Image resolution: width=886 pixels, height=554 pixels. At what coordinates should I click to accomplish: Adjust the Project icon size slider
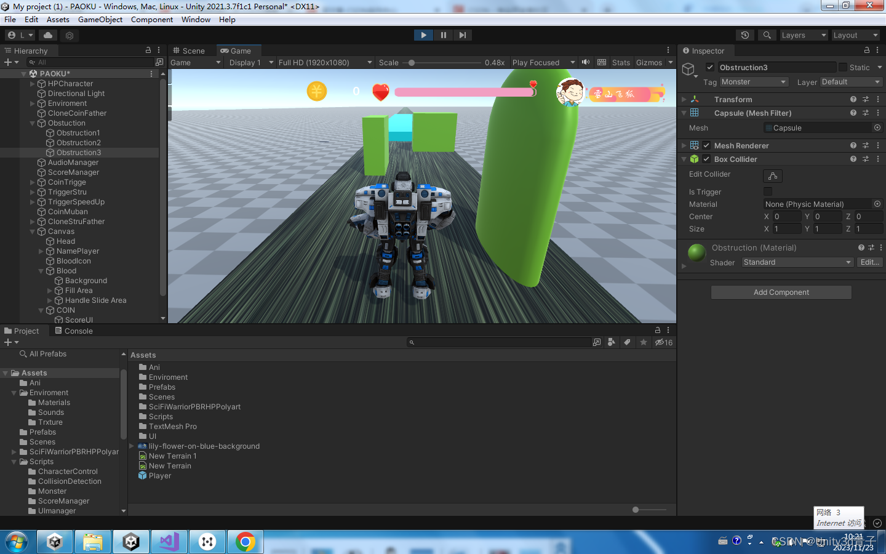[649, 510]
